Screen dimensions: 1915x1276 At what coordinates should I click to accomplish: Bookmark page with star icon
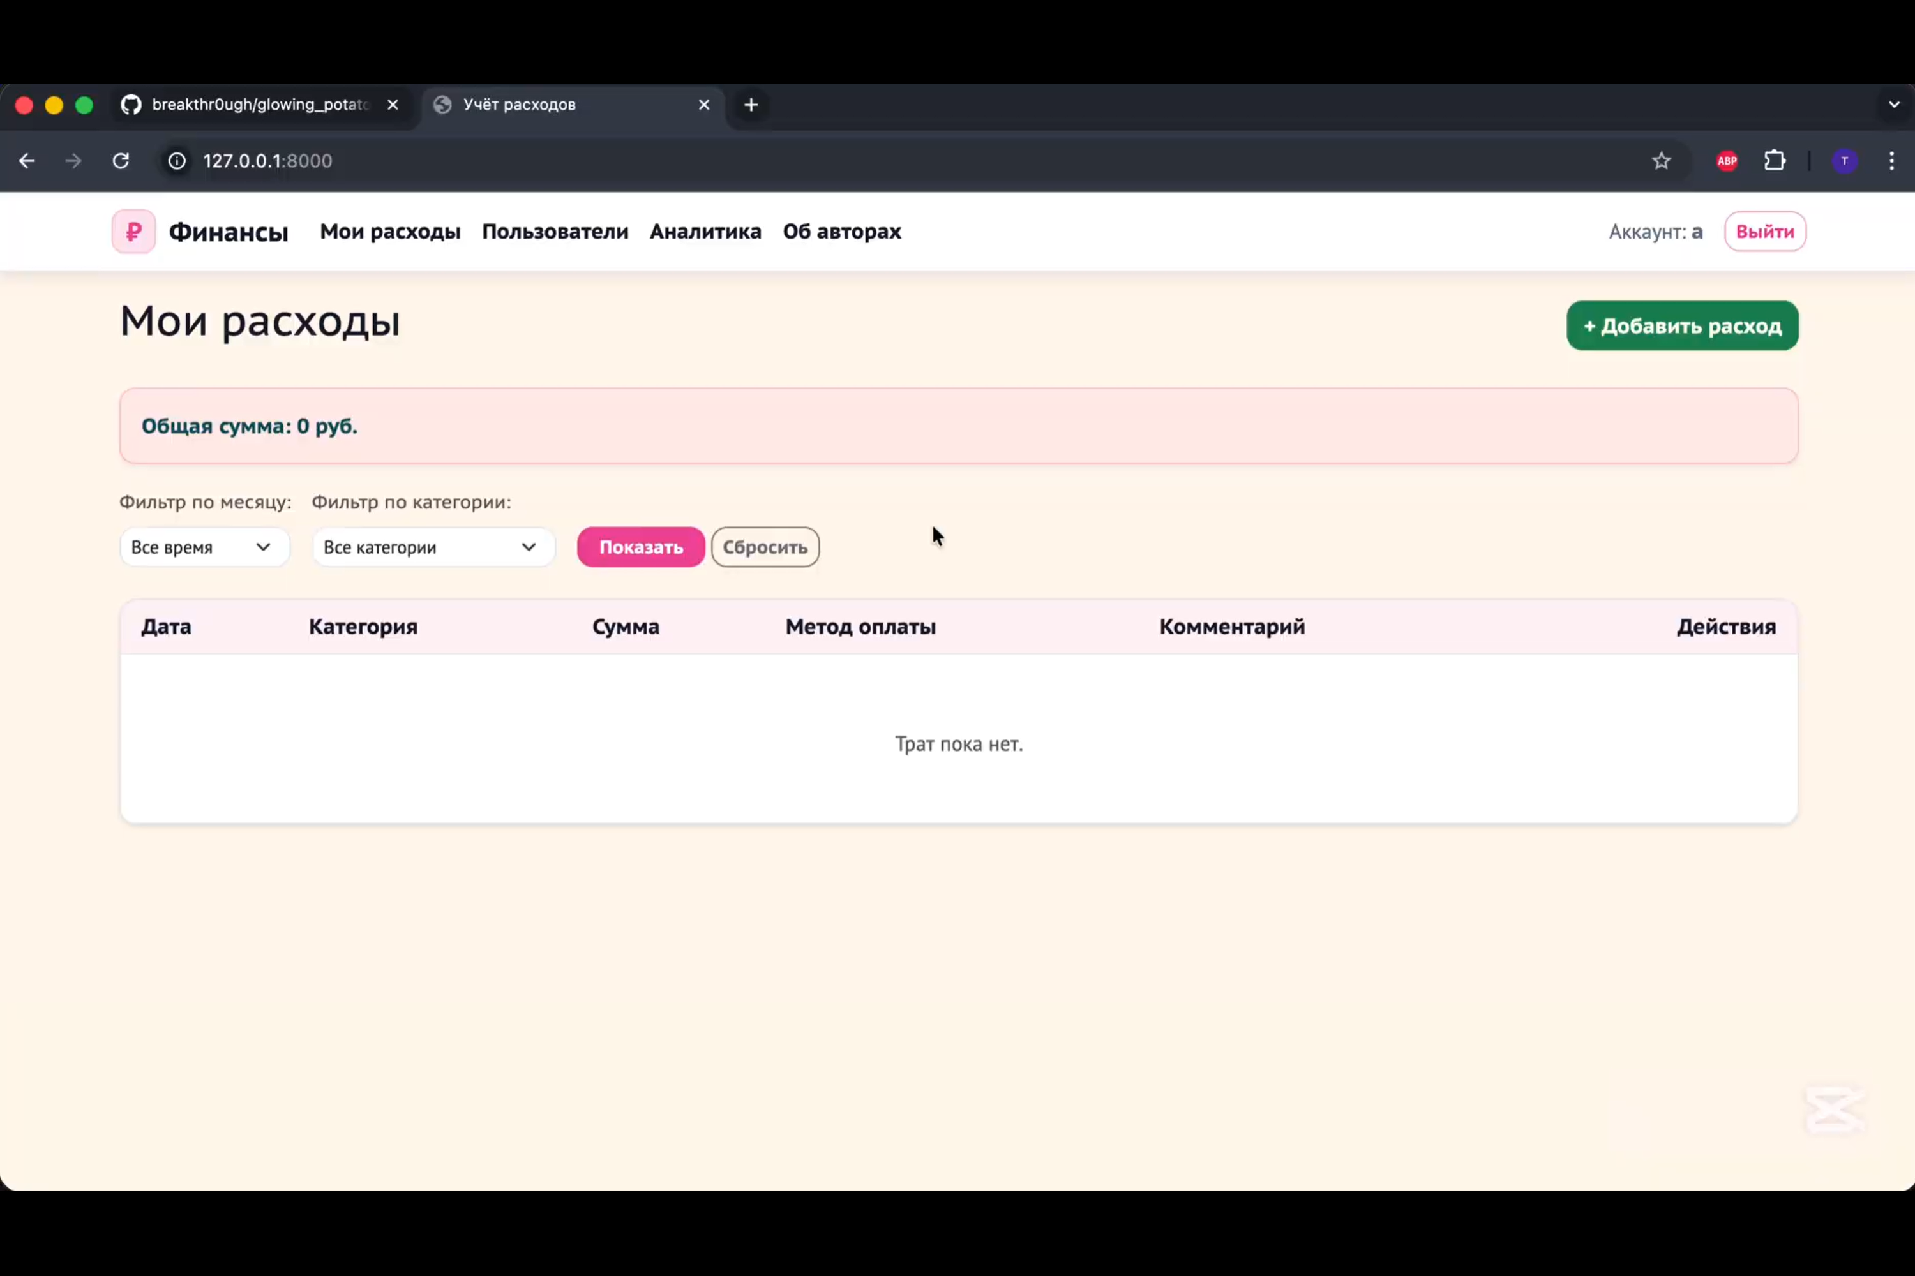pos(1661,161)
